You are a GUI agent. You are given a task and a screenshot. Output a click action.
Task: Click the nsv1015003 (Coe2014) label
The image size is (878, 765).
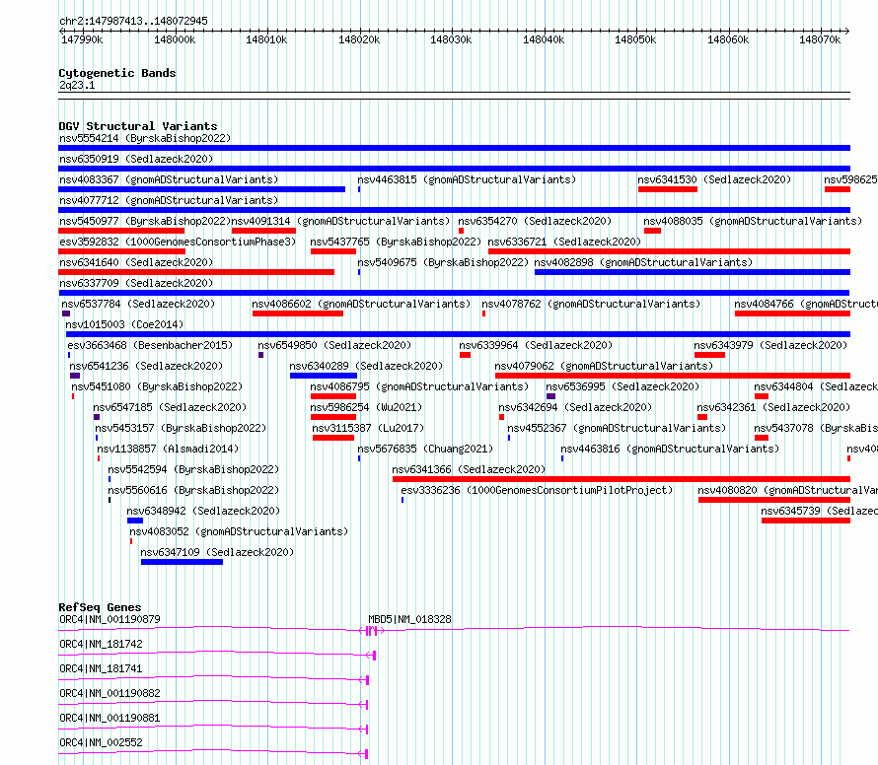pyautogui.click(x=124, y=324)
